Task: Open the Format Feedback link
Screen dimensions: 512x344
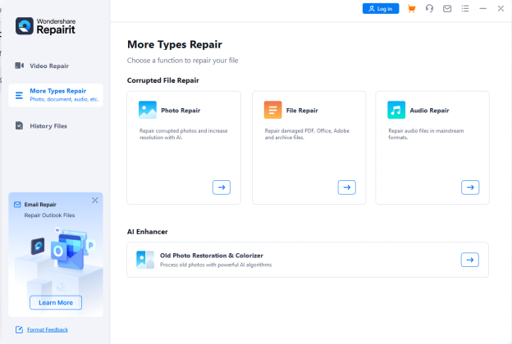Action: click(x=48, y=329)
